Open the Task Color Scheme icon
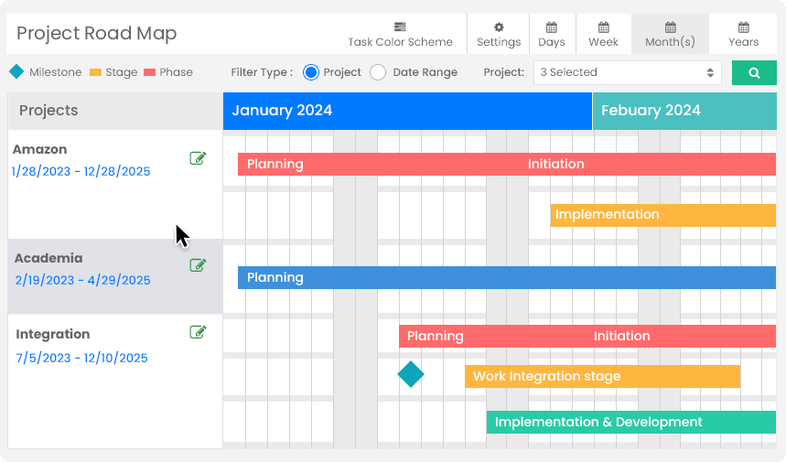The height and width of the screenshot is (462, 786). click(400, 27)
